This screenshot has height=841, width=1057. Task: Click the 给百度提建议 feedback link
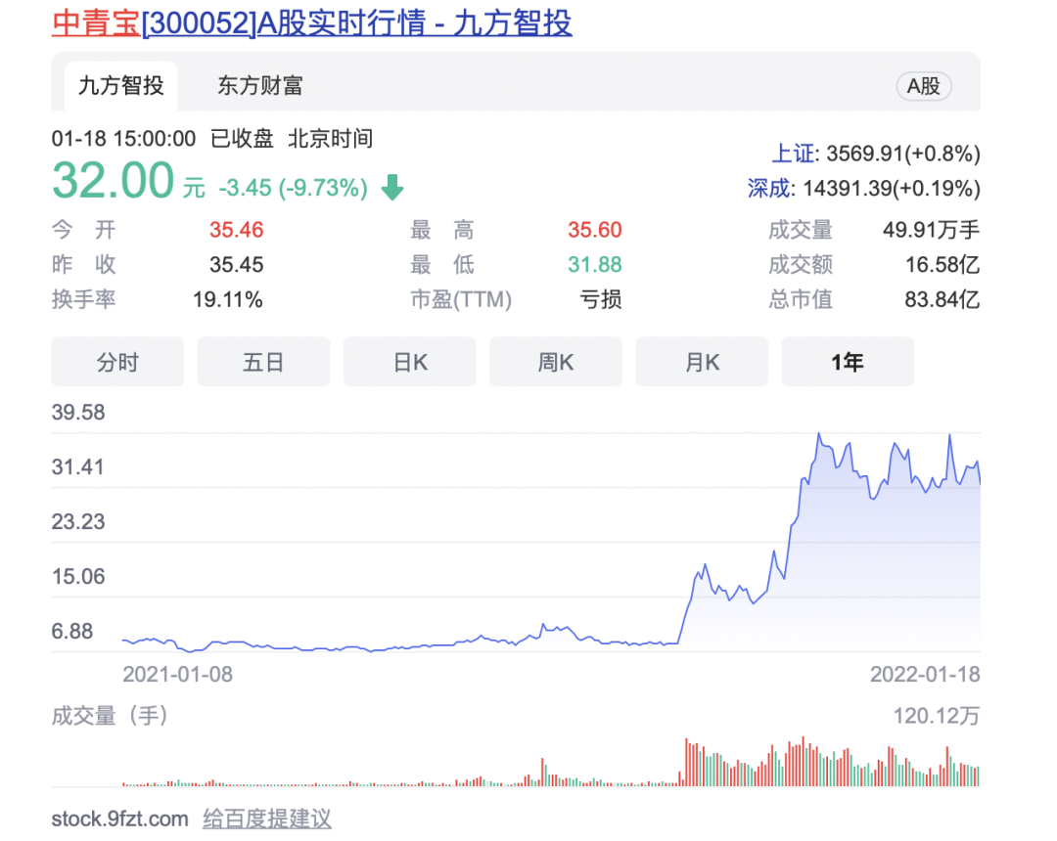click(x=267, y=819)
